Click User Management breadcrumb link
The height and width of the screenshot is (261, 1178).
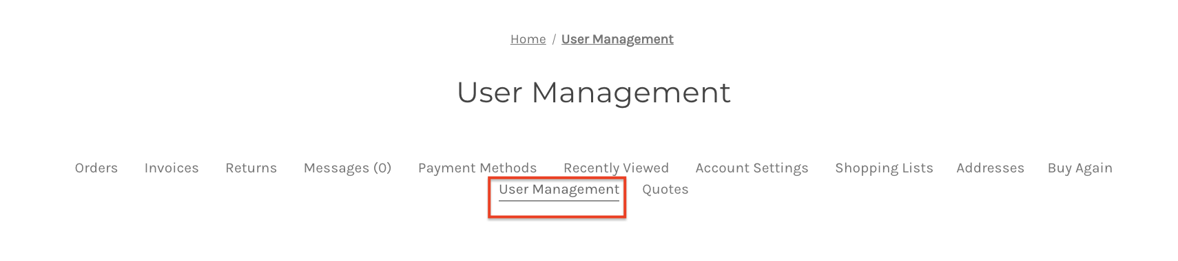(x=617, y=39)
